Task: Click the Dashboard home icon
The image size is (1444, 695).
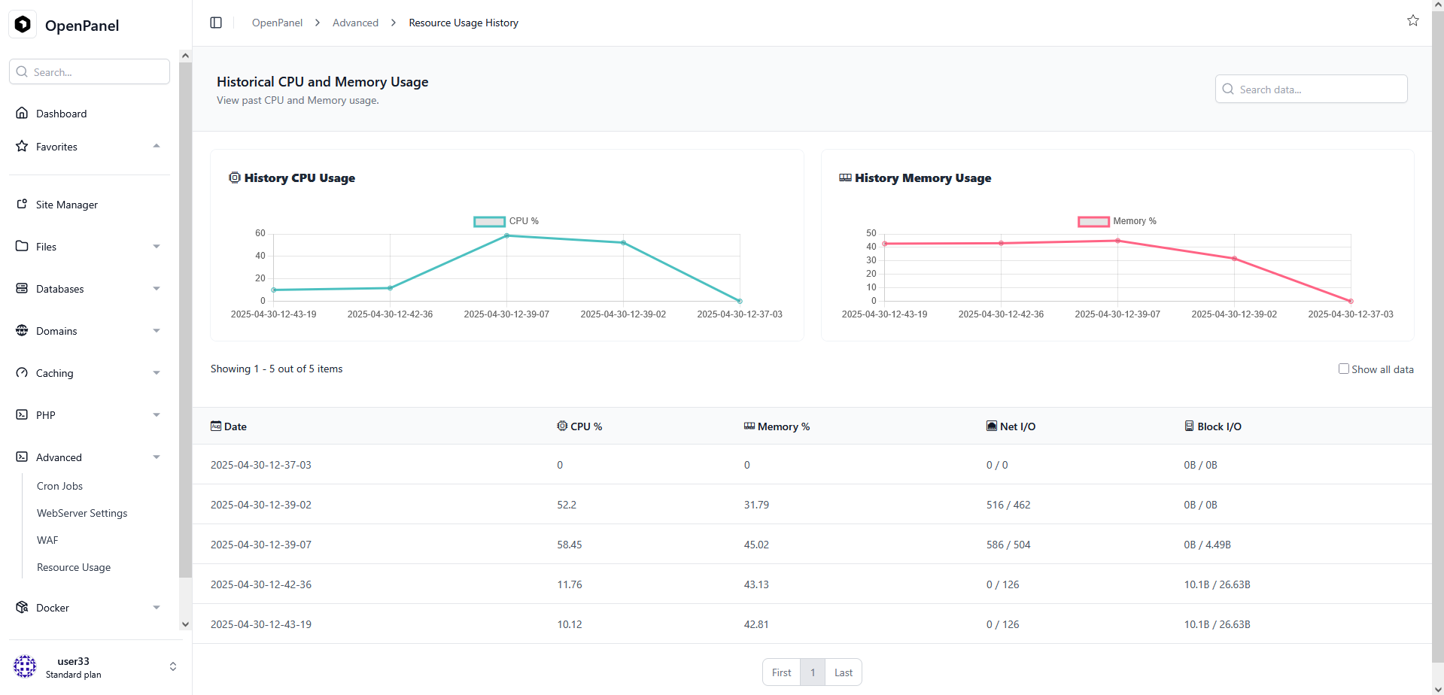Action: click(x=22, y=114)
